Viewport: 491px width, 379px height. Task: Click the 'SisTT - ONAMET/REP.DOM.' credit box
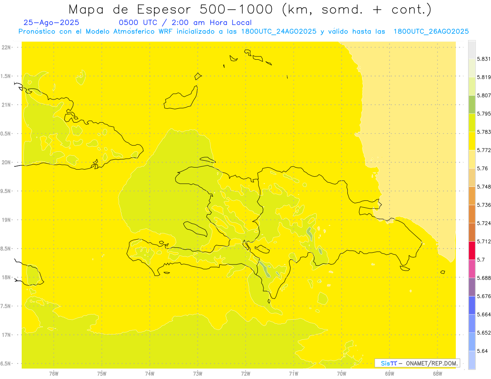[417, 363]
